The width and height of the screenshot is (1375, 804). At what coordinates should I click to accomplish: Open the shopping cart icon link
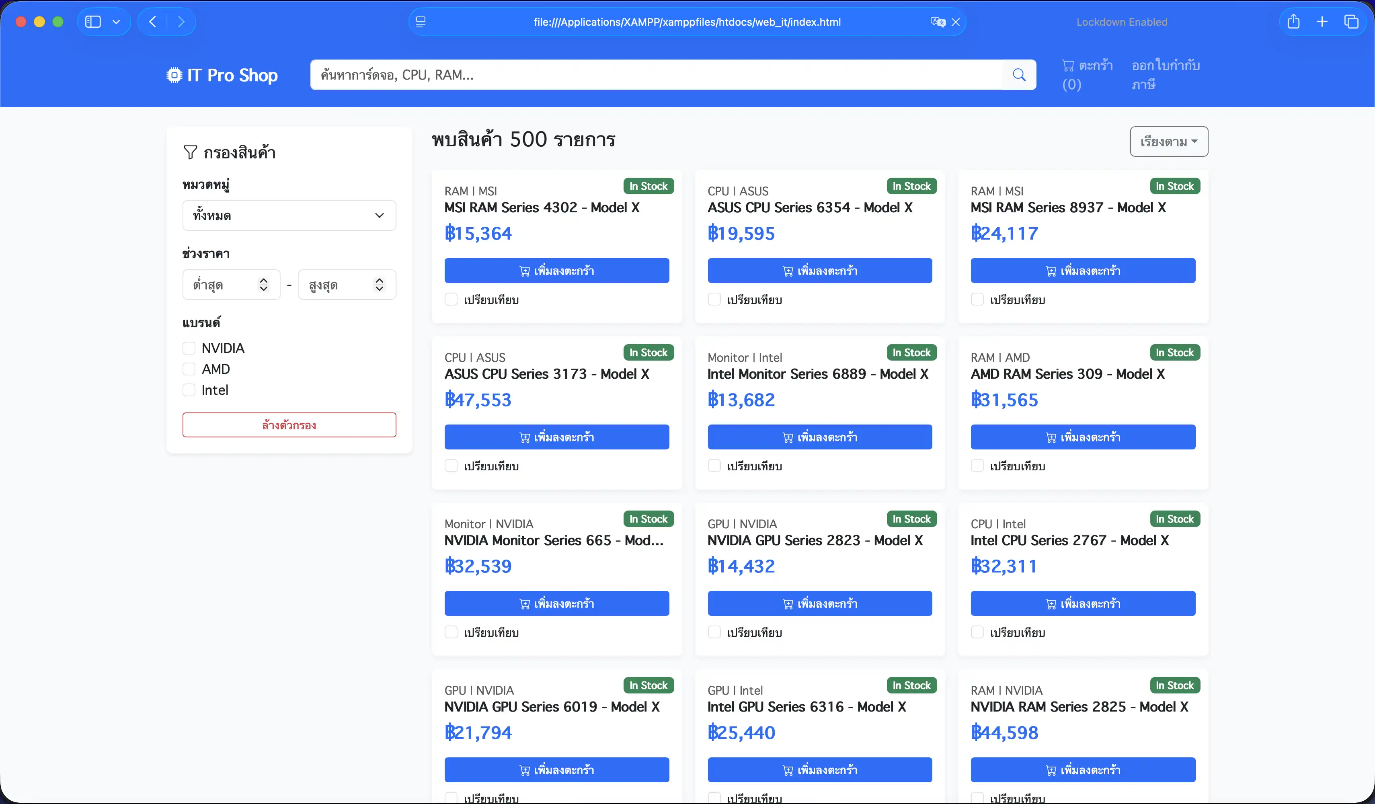coord(1068,66)
